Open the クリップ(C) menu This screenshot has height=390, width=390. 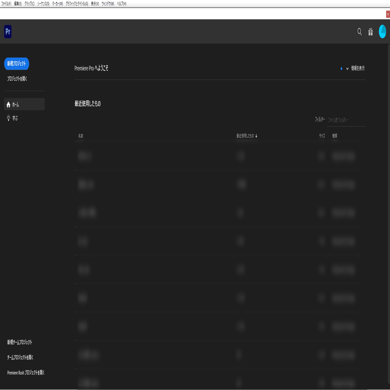coord(30,4)
